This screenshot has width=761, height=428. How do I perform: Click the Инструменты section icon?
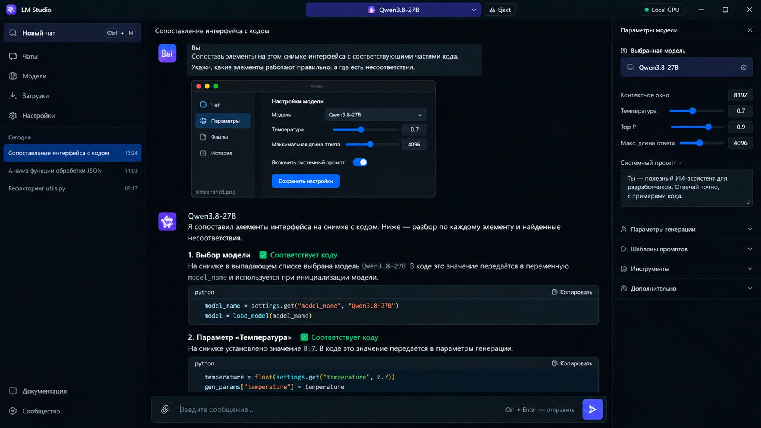(624, 269)
